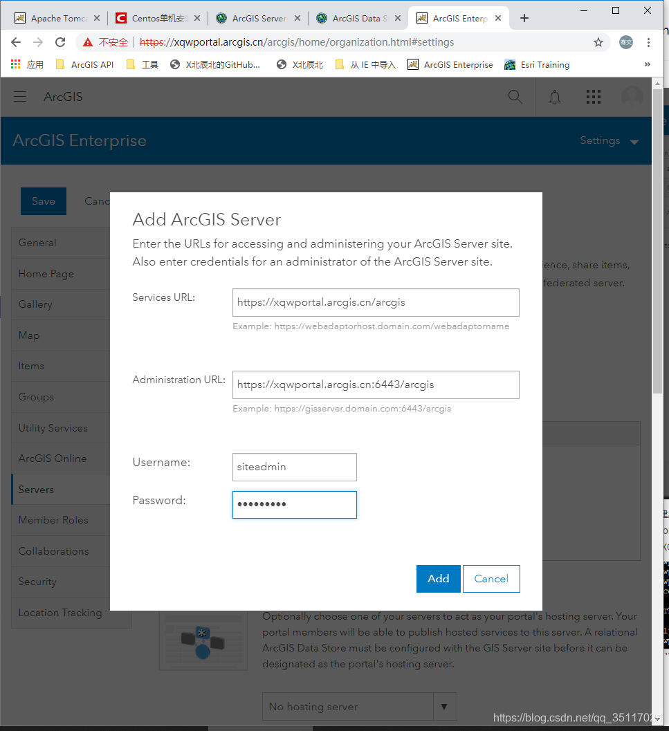The height and width of the screenshot is (731, 669).
Task: Reload the page with the refresh icon
Action: (60, 42)
